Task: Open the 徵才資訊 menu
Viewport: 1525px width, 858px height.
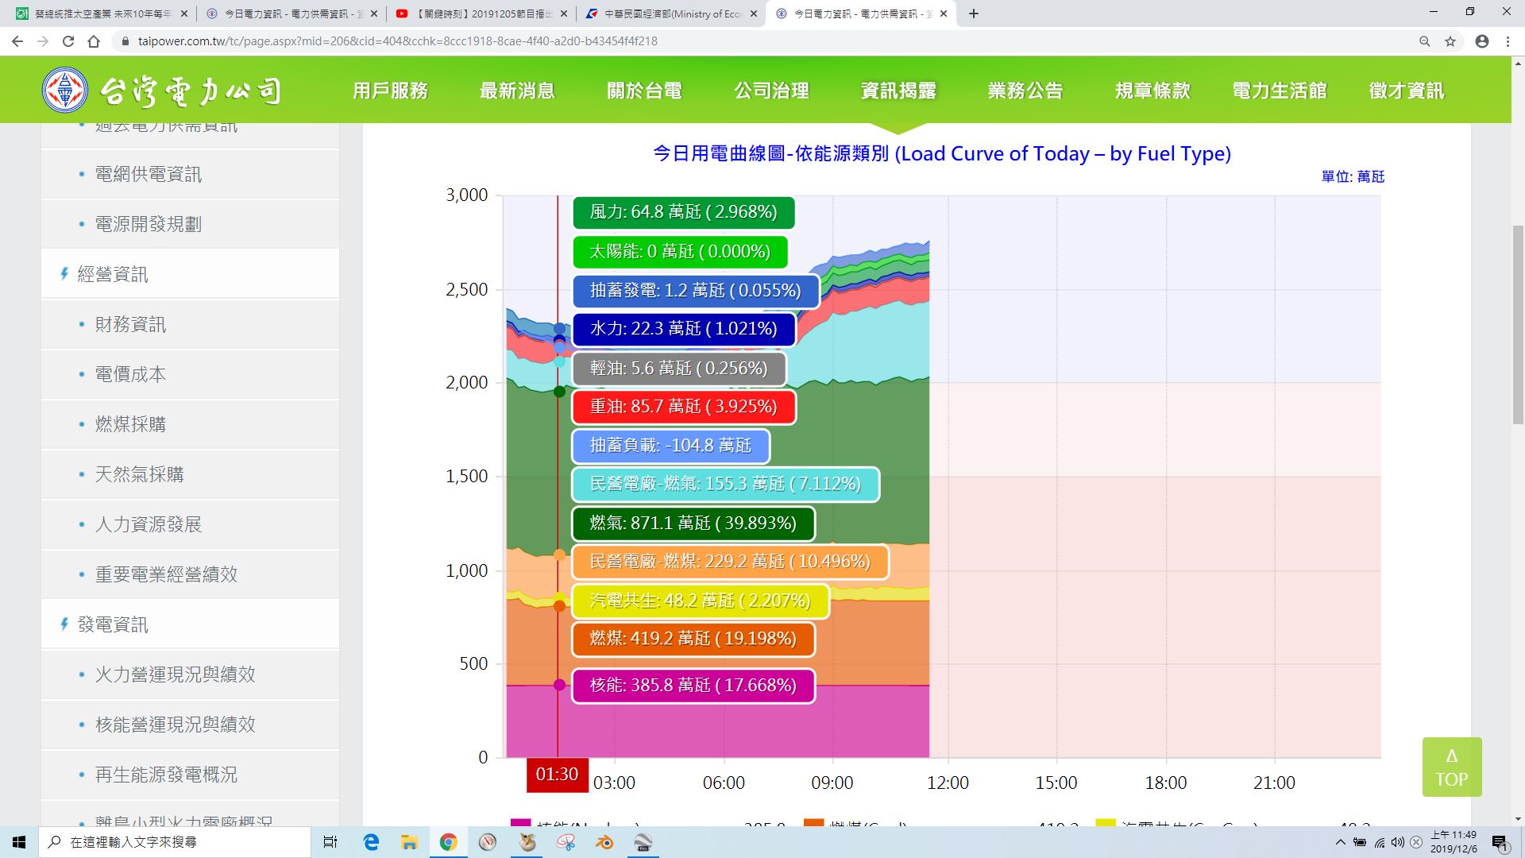Action: [x=1407, y=91]
